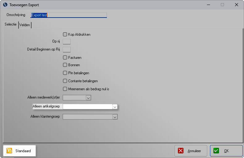The image size is (244, 158).
Task: Expand the Alleen artikelgroep dropdown arrow
Action: click(115, 107)
